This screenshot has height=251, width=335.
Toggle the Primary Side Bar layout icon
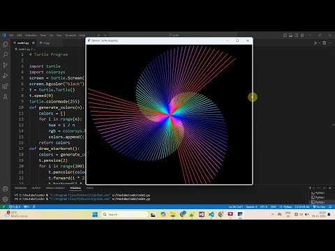[x=285, y=35]
